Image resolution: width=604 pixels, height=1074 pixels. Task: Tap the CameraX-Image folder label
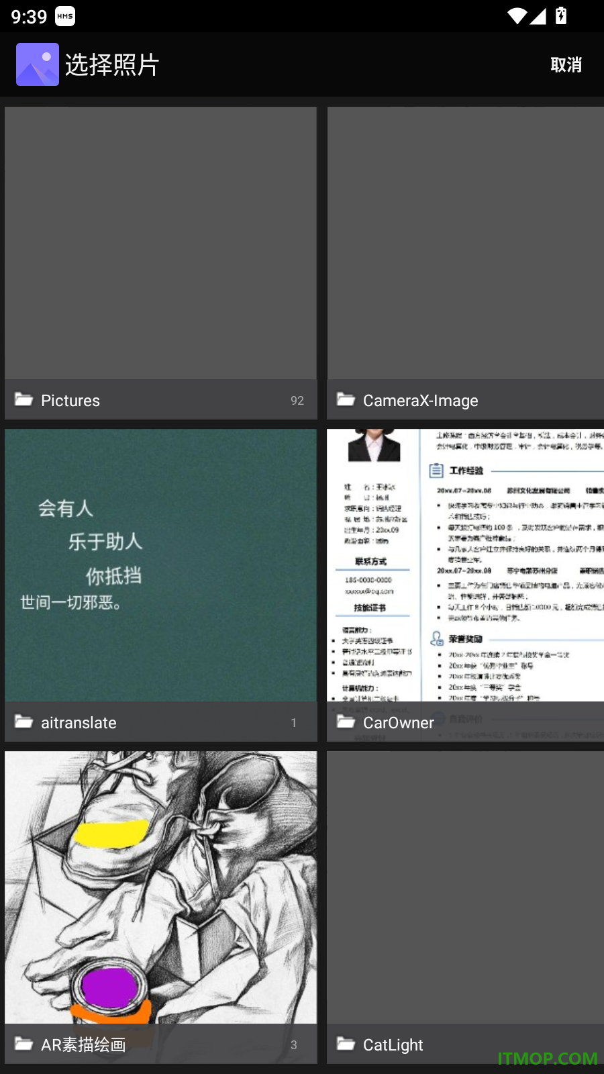[x=421, y=401]
